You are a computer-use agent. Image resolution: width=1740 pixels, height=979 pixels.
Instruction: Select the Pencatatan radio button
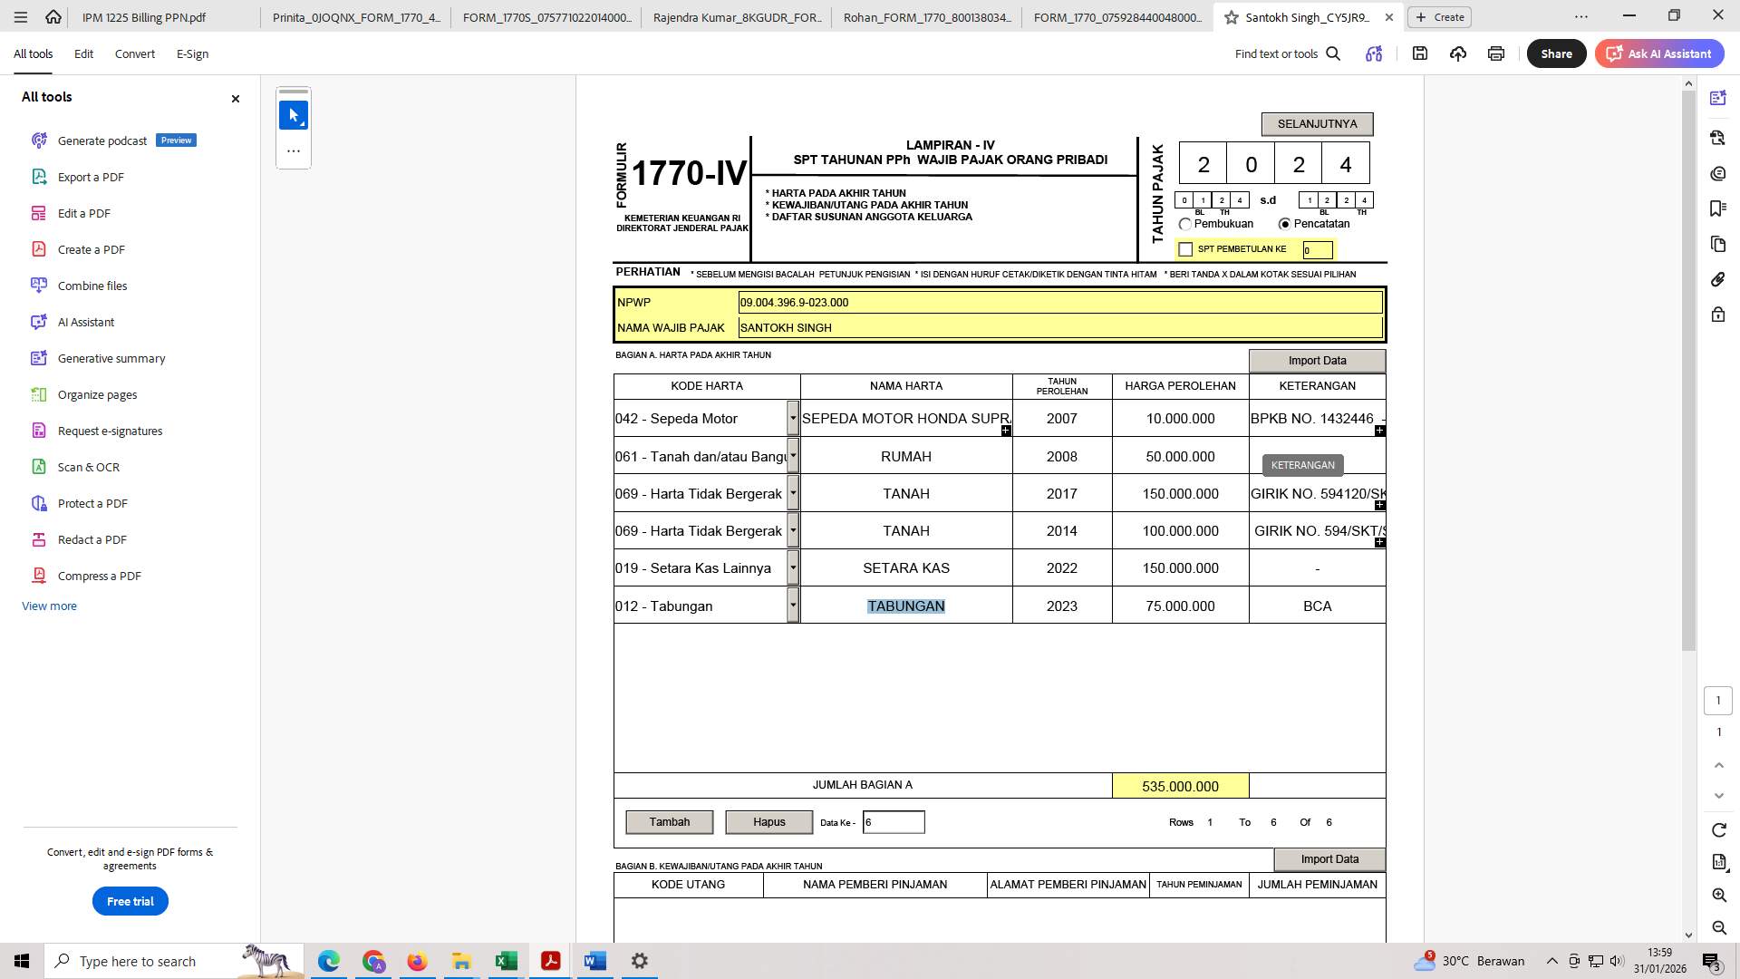[x=1285, y=224]
